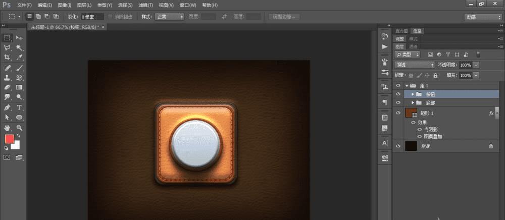This screenshot has width=505, height=220.
Task: Switch to the 通道 tab
Action: 413,46
